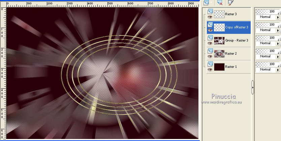The height and width of the screenshot is (141, 281).
Task: Select the layer named Group - Raster 3
Action: [x=237, y=40]
